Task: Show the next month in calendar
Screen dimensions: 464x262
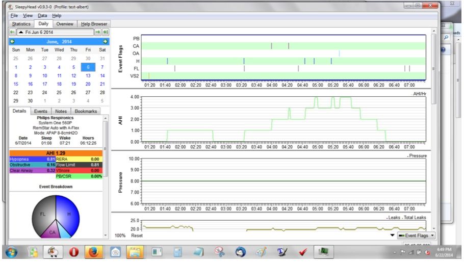Action: (x=105, y=42)
